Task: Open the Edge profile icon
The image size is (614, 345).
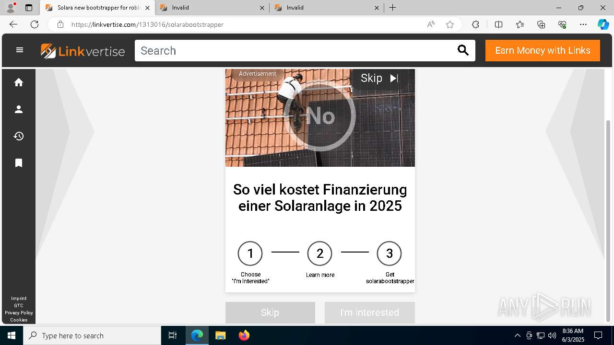Action: (11, 8)
